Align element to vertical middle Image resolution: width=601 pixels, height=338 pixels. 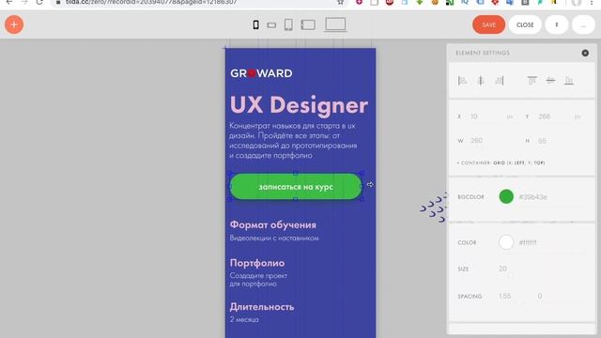click(x=550, y=81)
